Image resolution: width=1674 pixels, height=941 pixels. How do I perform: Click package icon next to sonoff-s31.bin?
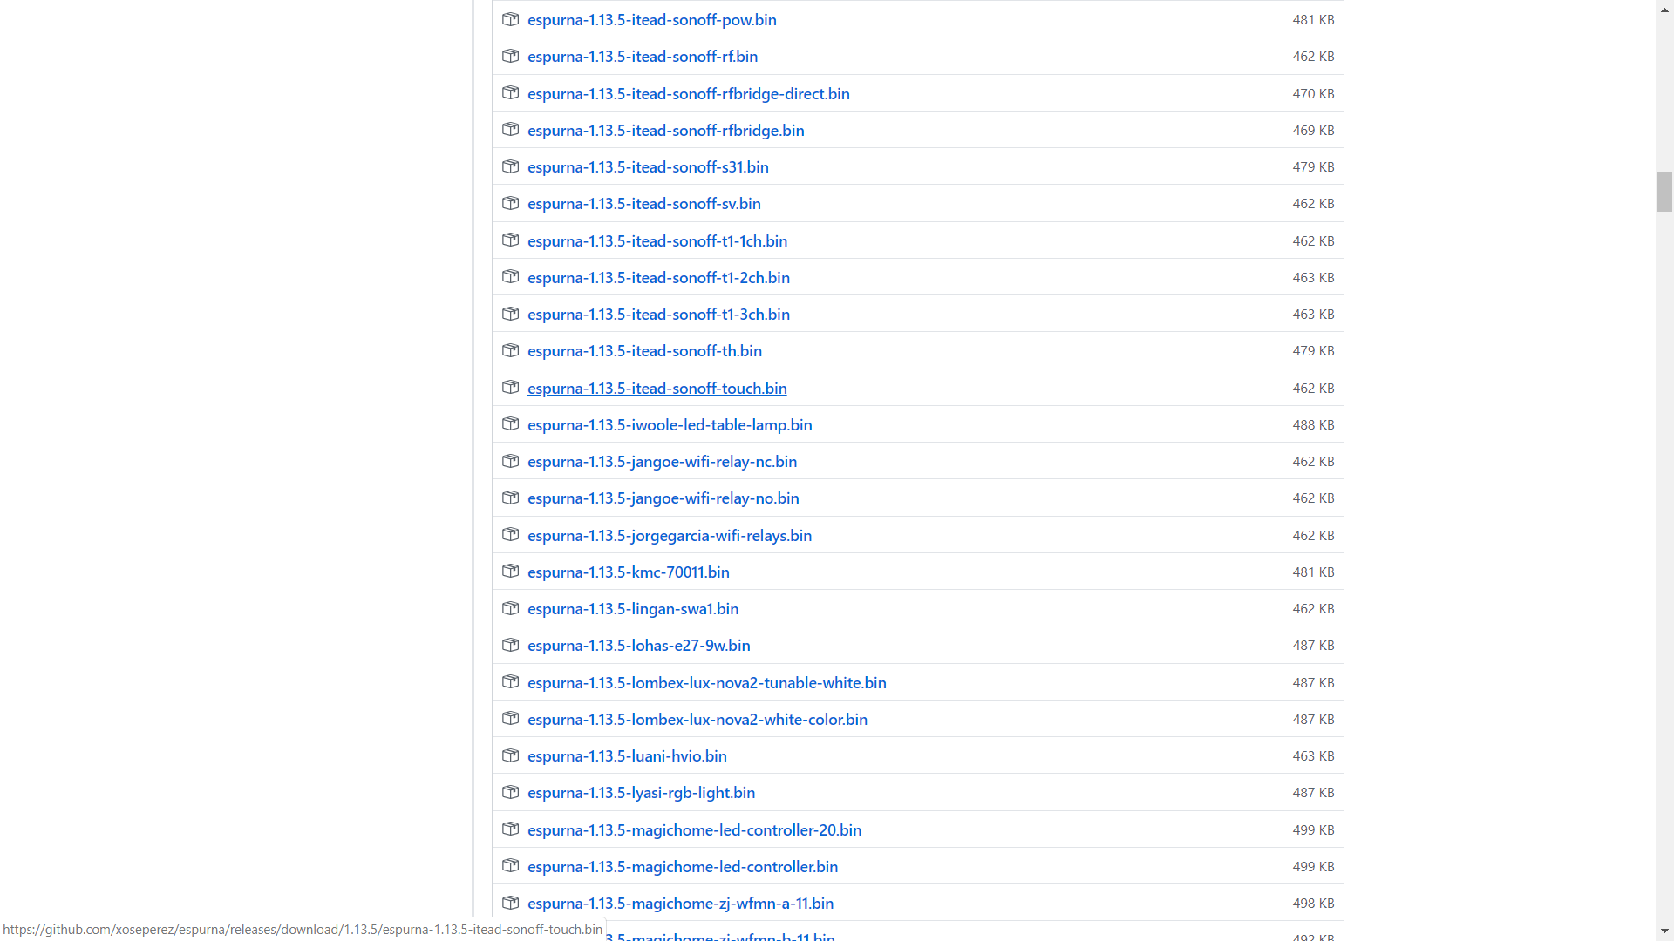click(511, 166)
